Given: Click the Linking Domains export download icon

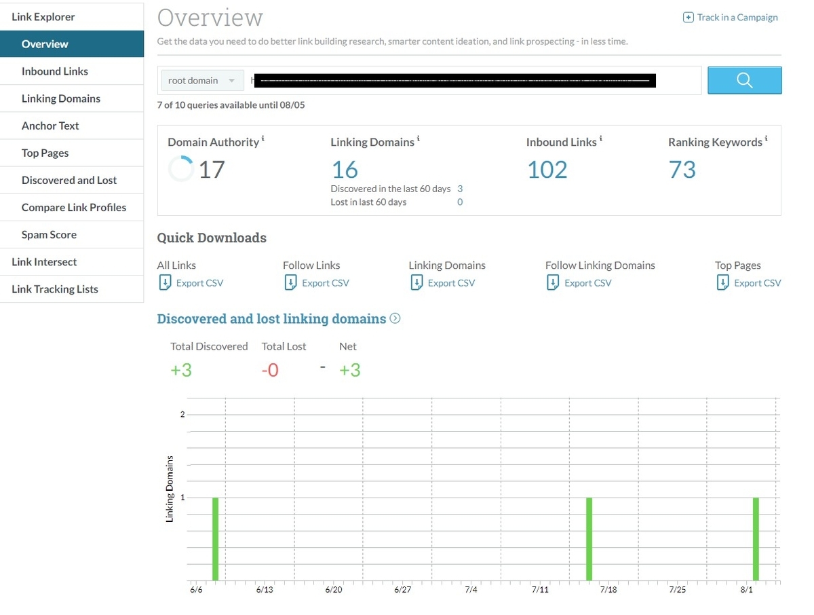Looking at the screenshot, I should point(416,282).
